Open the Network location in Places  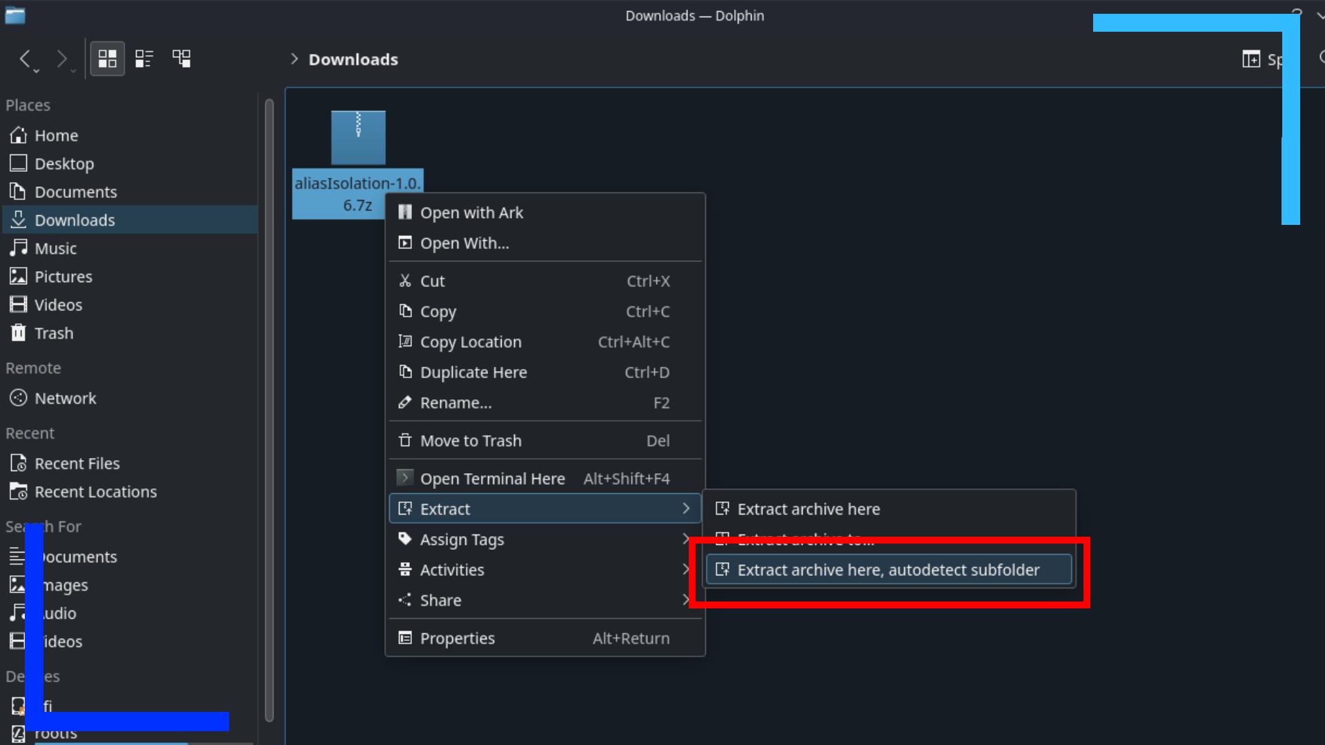click(66, 398)
